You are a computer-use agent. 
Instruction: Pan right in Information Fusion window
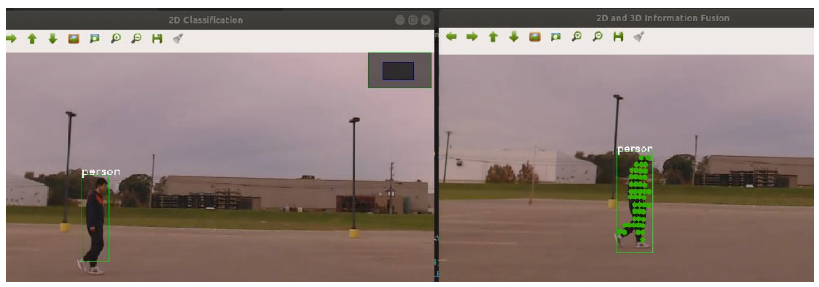tap(472, 37)
